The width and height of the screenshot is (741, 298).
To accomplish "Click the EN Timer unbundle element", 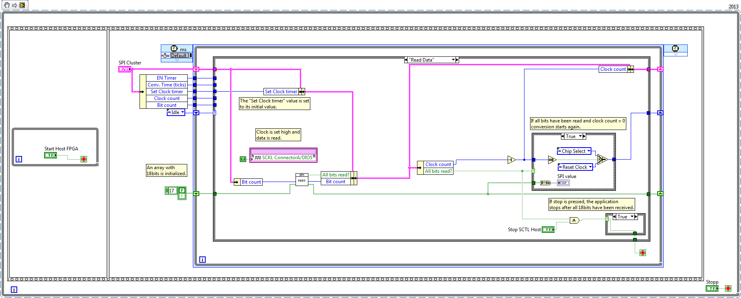I will coord(166,78).
